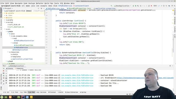Open Search Everywhere magnifier icon
Viewport: 176px width, 99px height.
(x=175, y=6)
